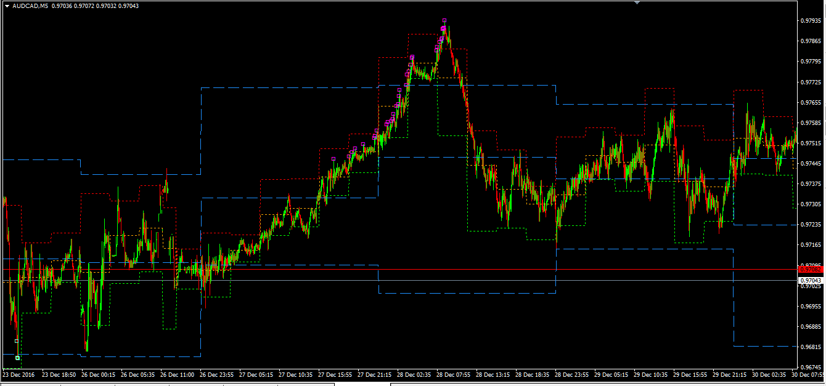Click the 29 Dec 21:15 time label

[x=729, y=374]
